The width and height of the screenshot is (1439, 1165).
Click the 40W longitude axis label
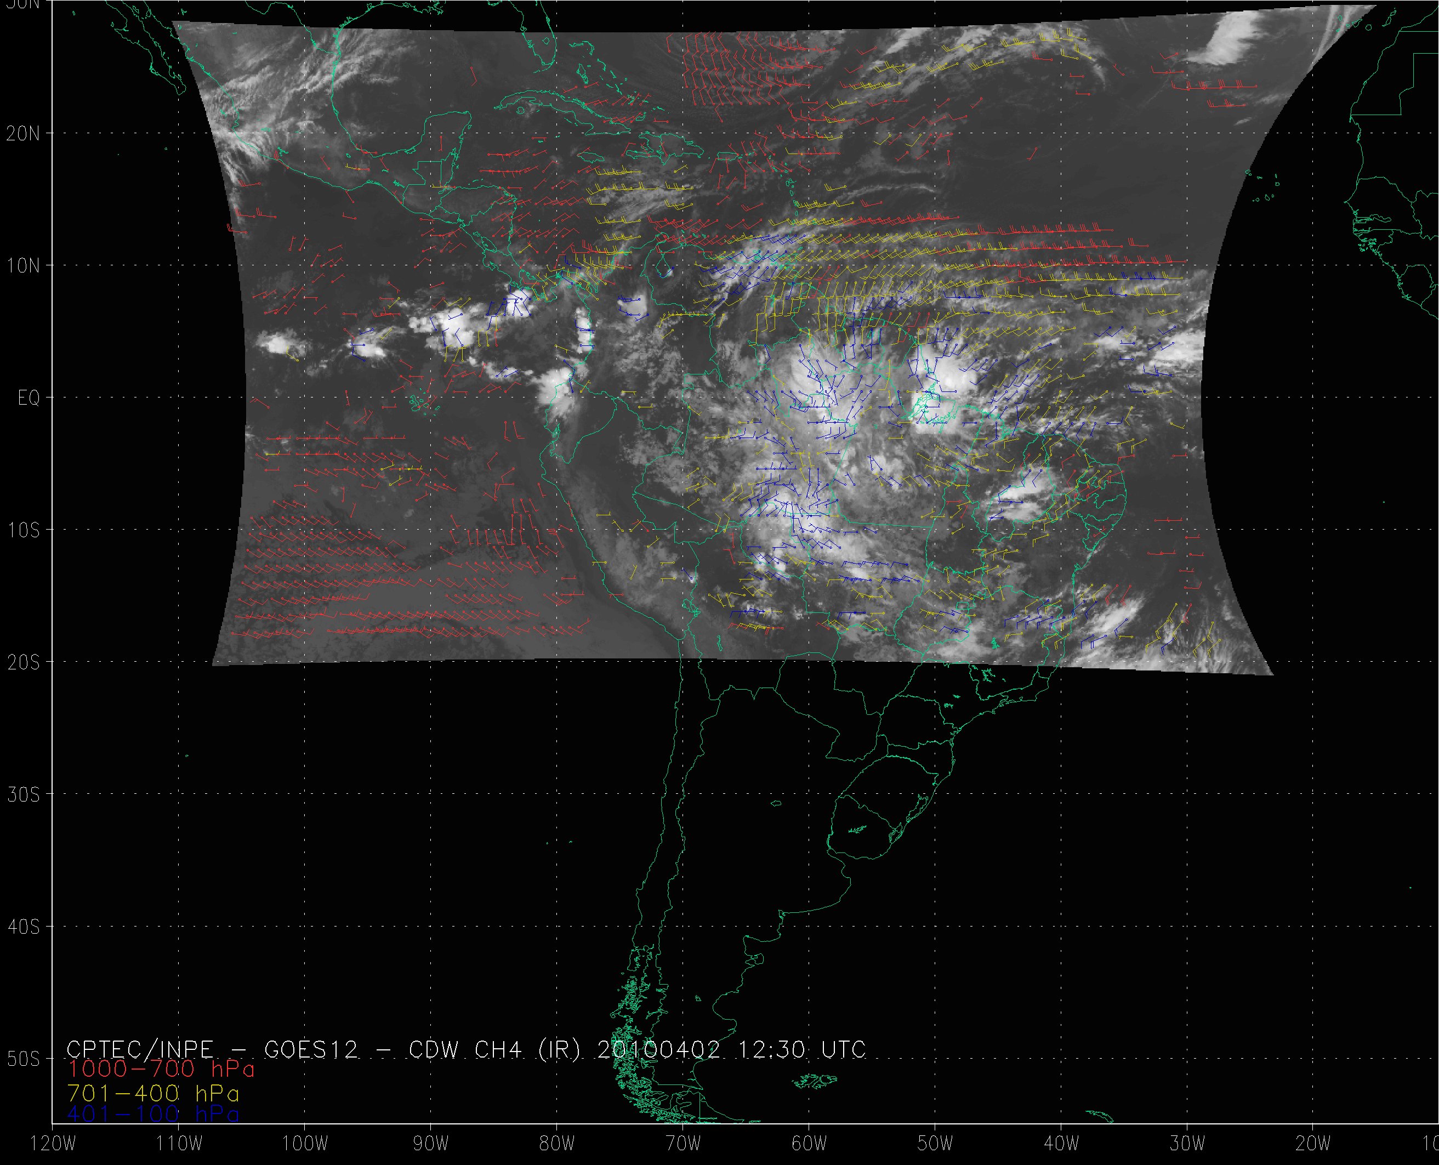1061,1144
